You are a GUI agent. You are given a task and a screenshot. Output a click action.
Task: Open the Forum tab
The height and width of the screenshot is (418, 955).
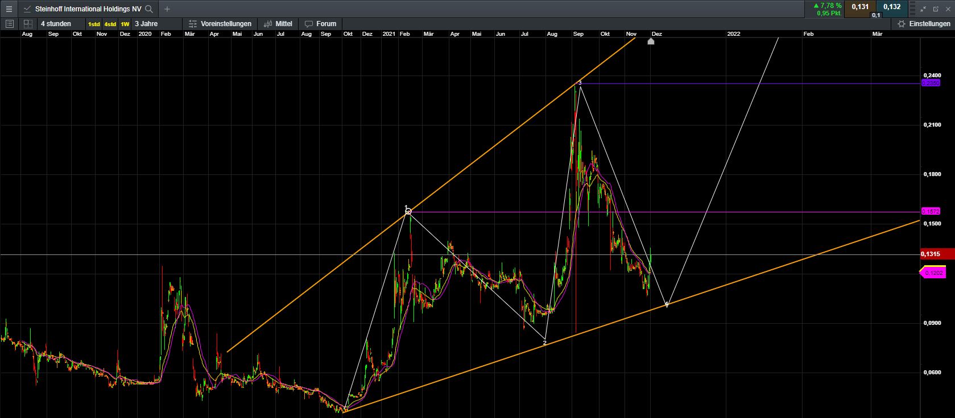point(321,24)
